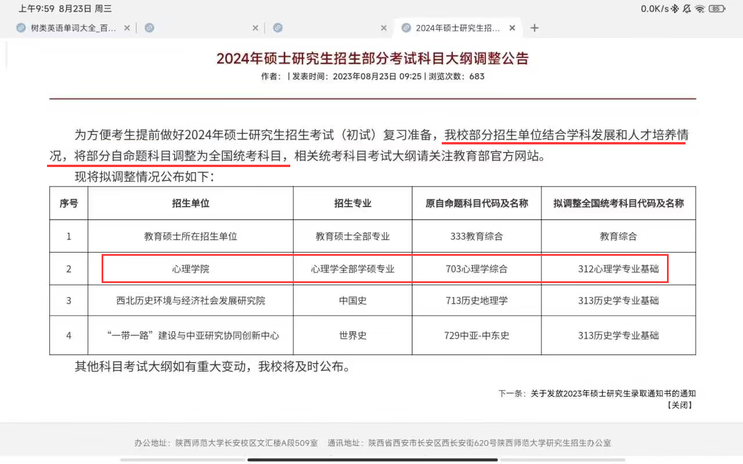Close the active 2024年硕士研究生招 tab
Image resolution: width=743 pixels, height=464 pixels.
512,28
